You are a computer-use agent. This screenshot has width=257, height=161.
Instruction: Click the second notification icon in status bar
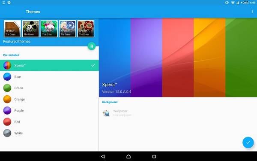[x=9, y=3]
